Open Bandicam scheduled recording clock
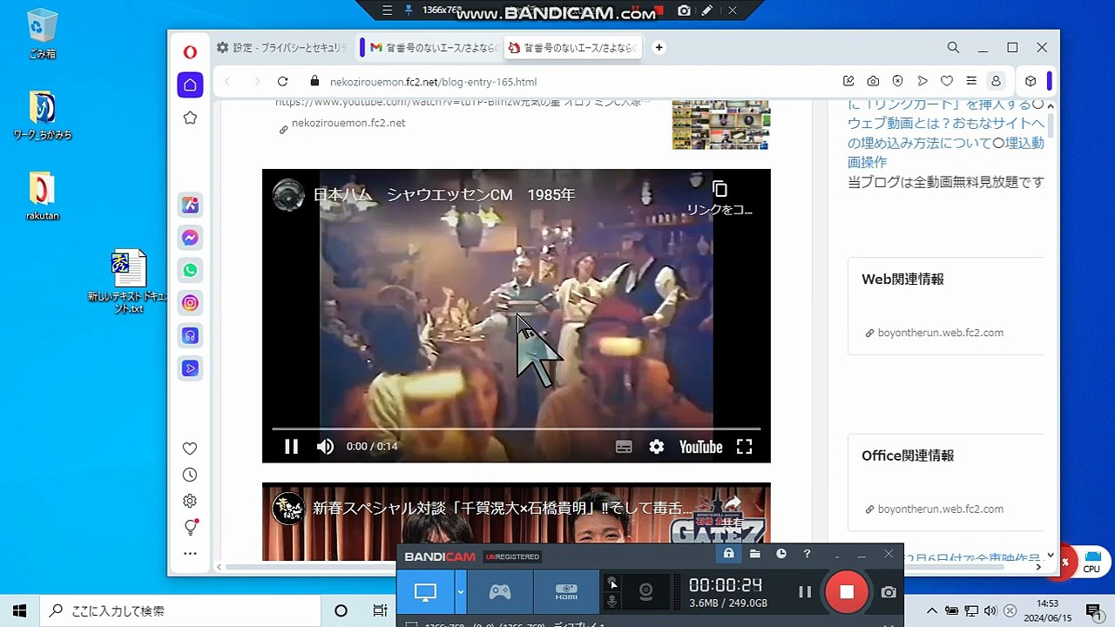The width and height of the screenshot is (1115, 627). [x=781, y=554]
